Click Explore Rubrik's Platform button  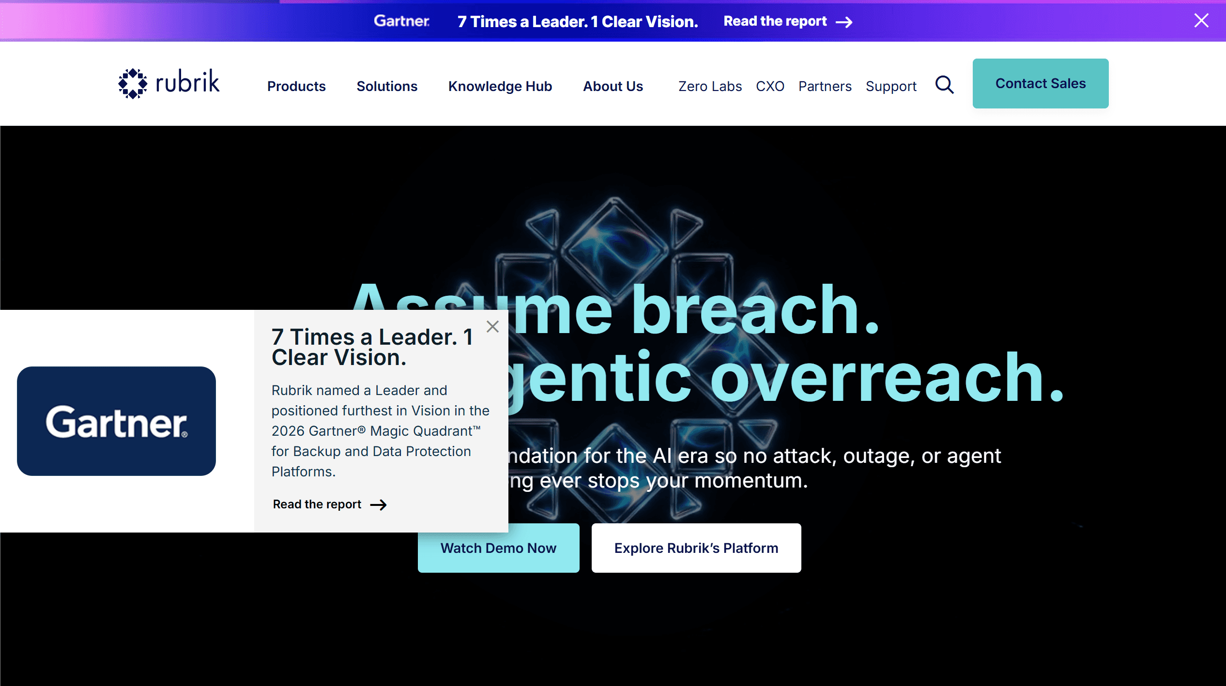coord(696,548)
